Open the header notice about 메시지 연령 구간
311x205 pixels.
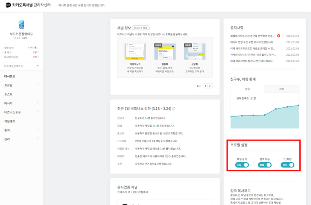(x=82, y=5)
